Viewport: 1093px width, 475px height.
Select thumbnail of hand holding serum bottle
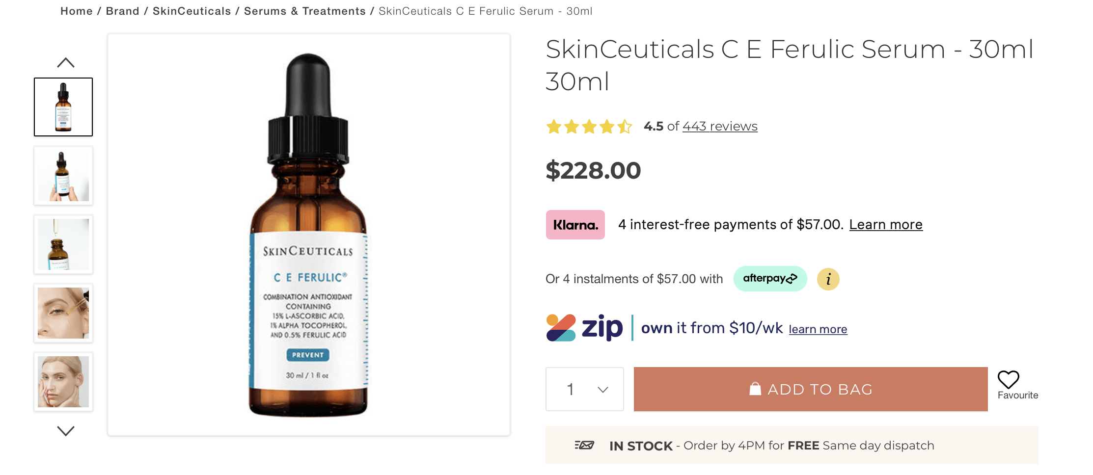[x=63, y=176]
